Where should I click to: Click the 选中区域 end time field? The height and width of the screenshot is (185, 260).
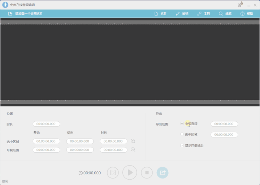pos(80,141)
